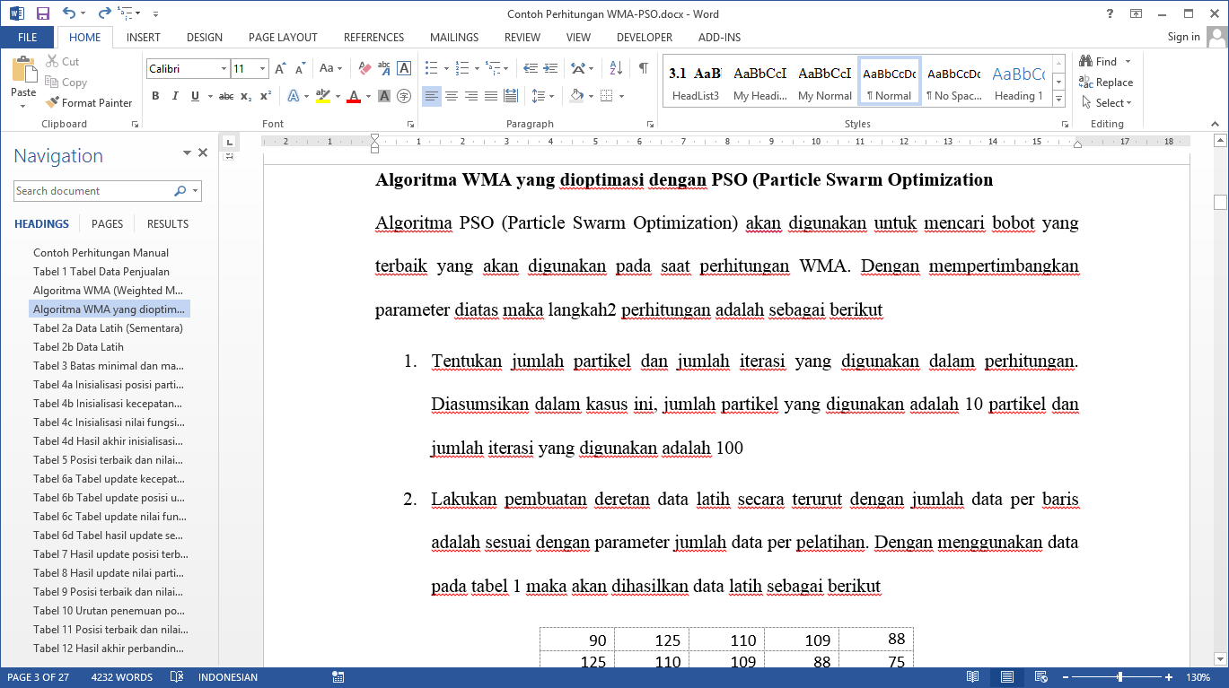Expand the Styles gallery
The width and height of the screenshot is (1229, 688).
pos(1058,100)
